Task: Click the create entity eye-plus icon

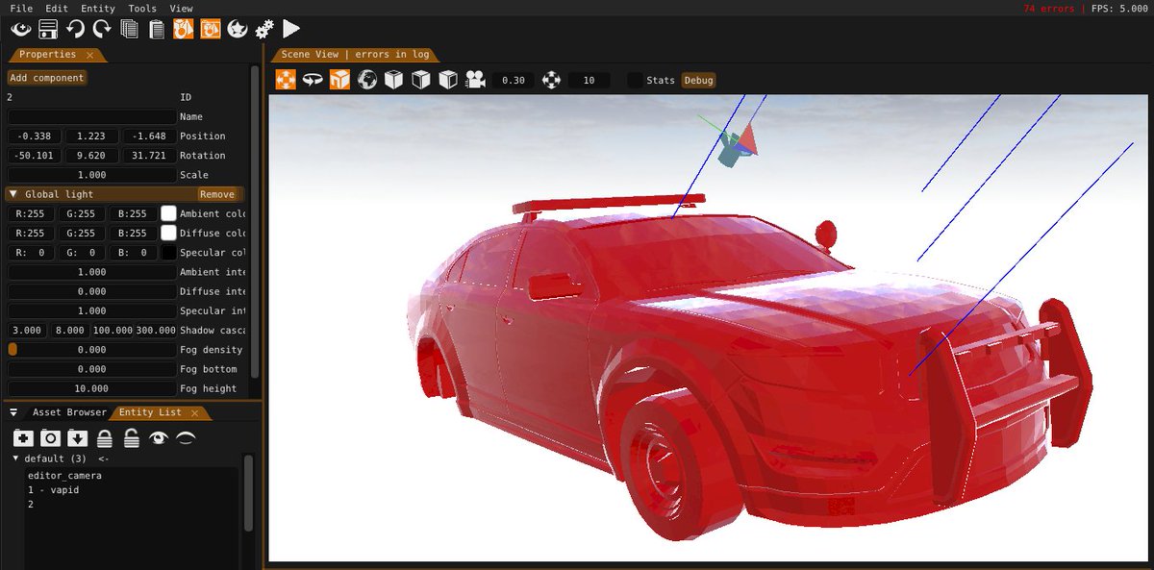Action: (x=21, y=30)
